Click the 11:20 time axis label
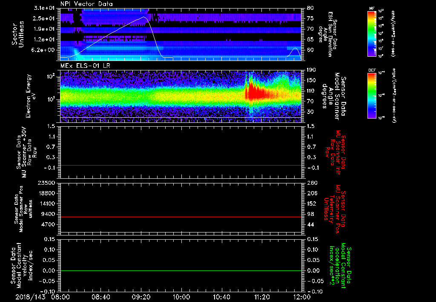 click(x=262, y=297)
